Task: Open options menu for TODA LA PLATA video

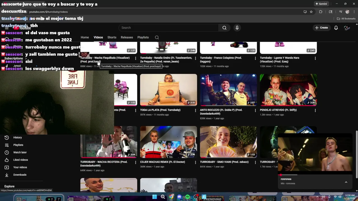Action: pyautogui.click(x=196, y=111)
